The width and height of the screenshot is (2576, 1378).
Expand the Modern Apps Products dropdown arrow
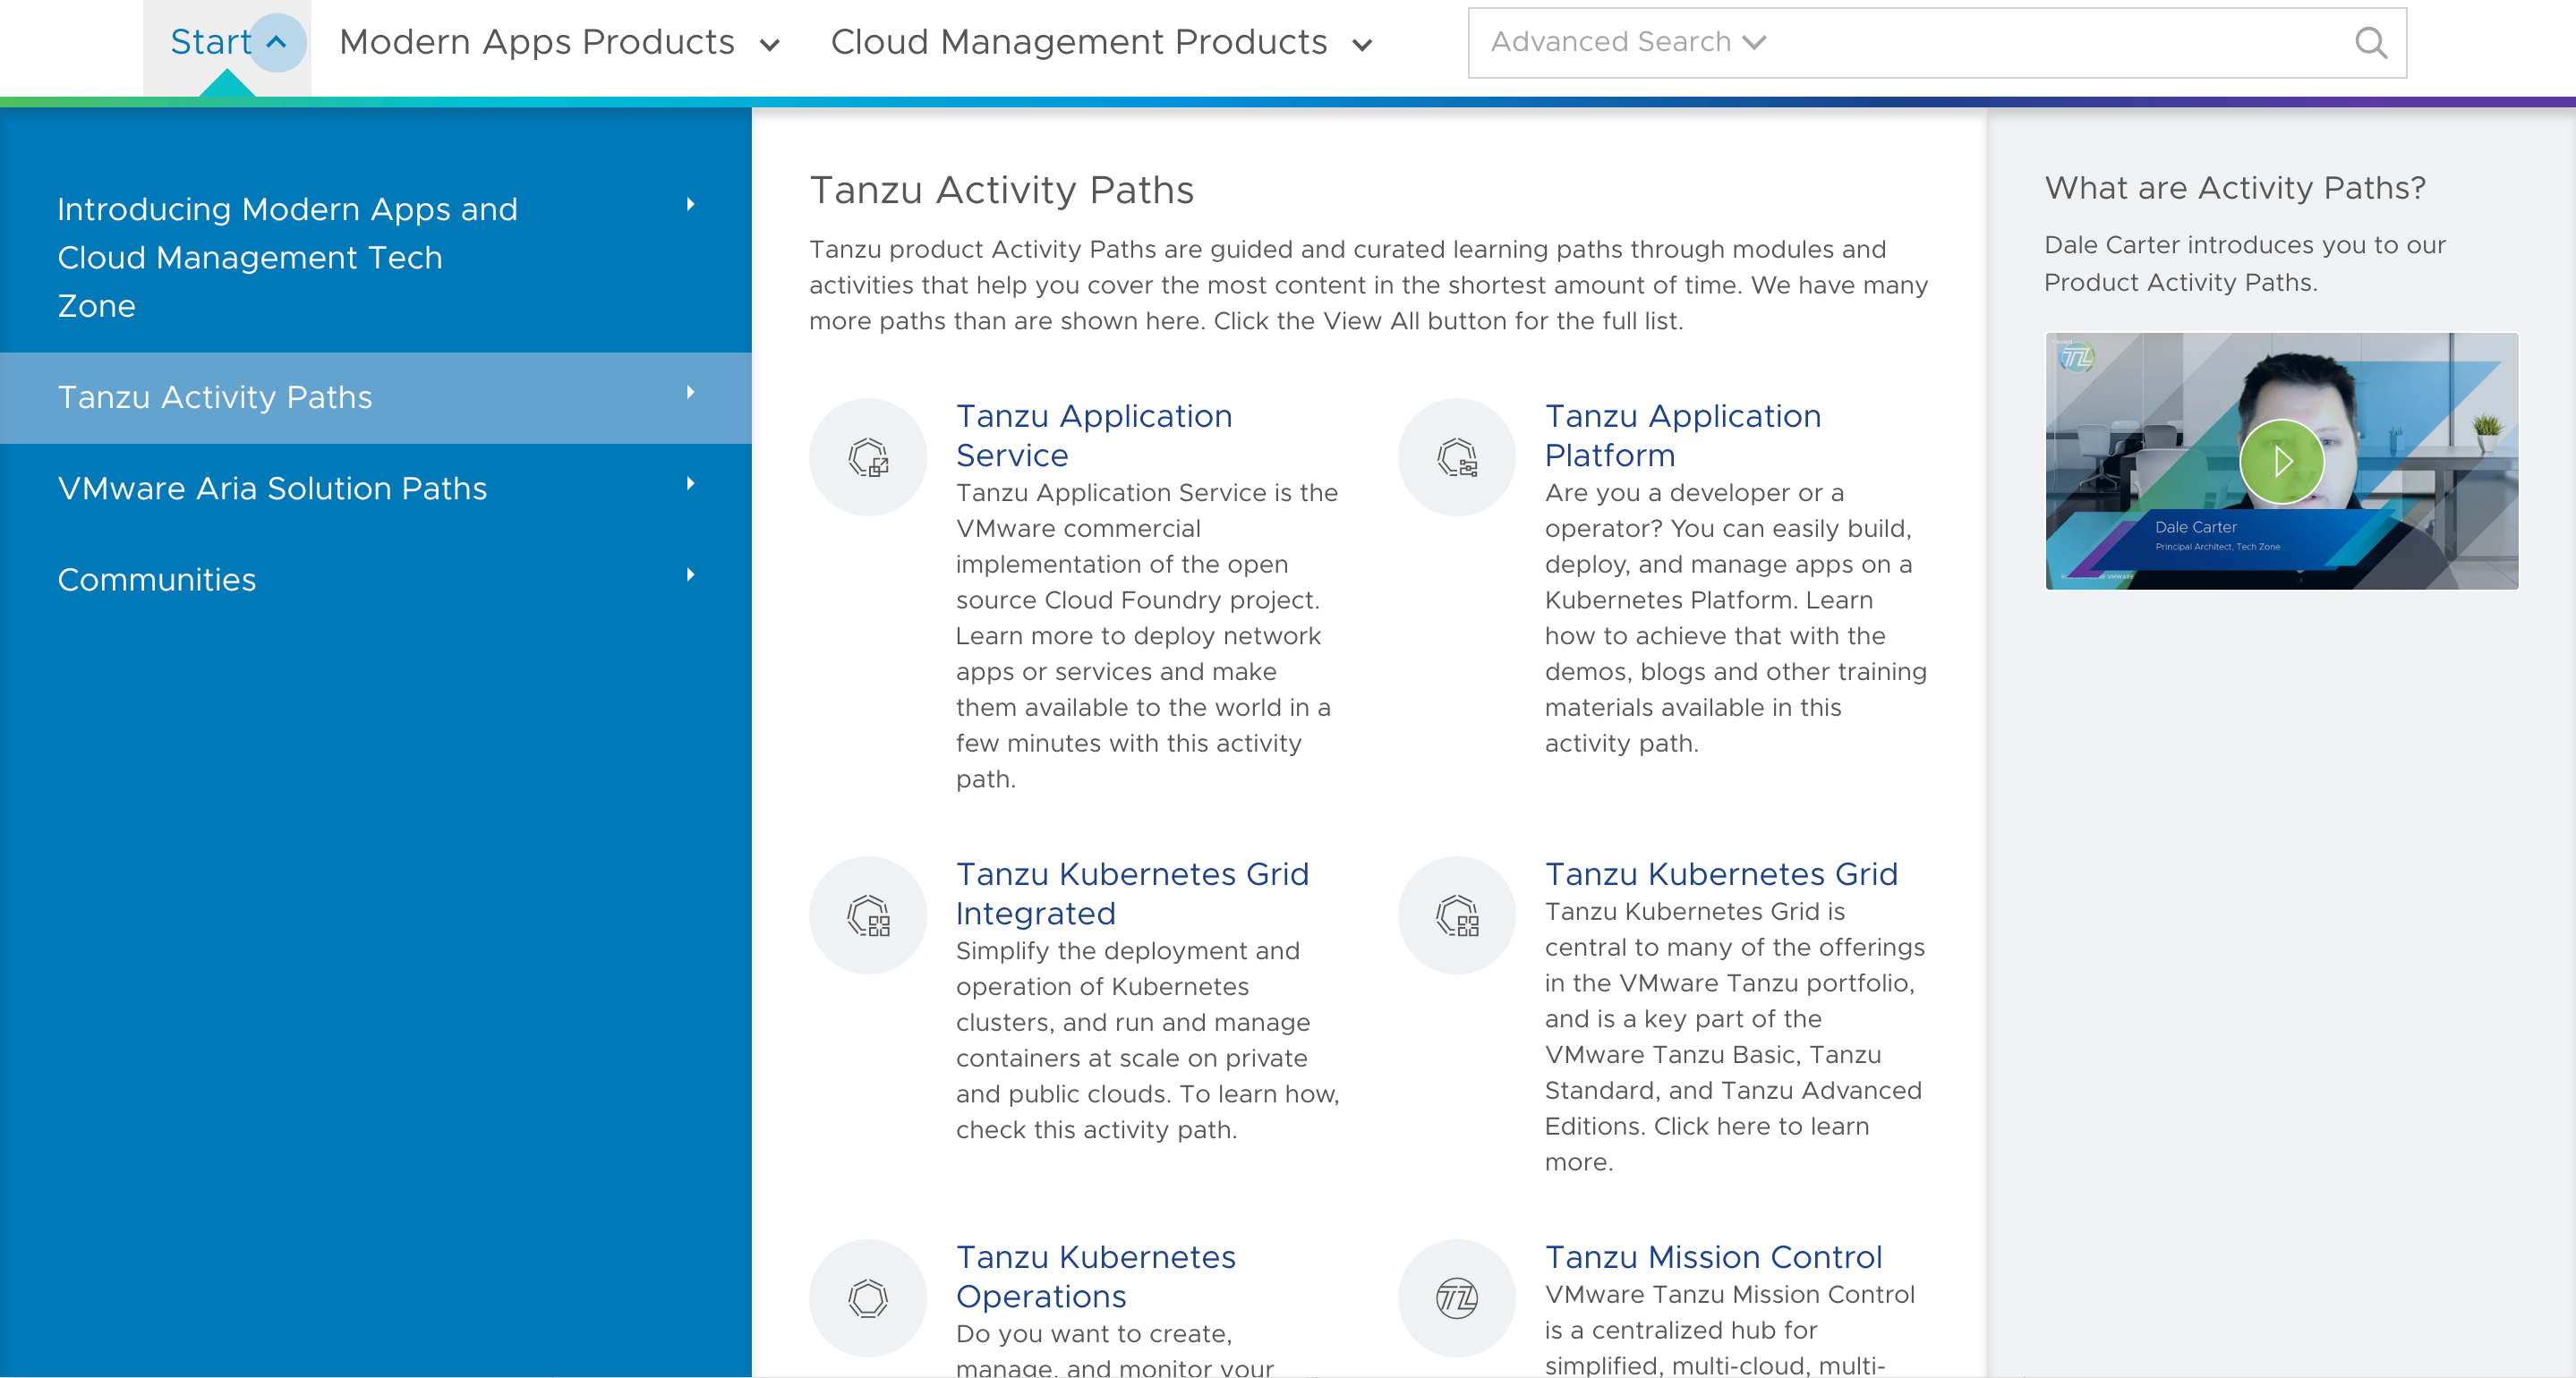click(769, 45)
